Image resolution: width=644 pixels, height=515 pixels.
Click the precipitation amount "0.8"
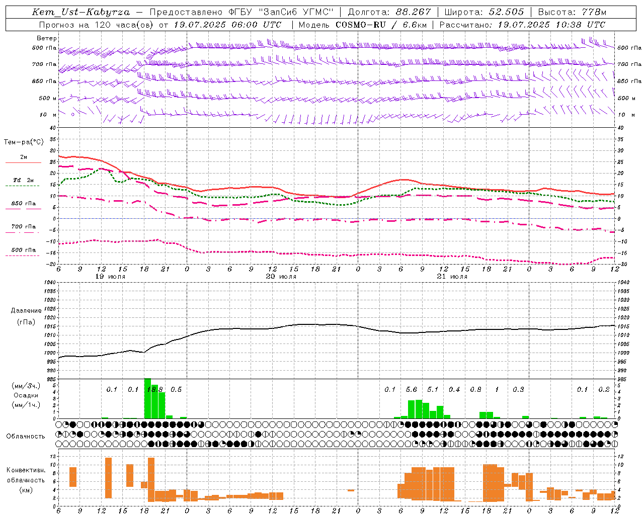(475, 390)
